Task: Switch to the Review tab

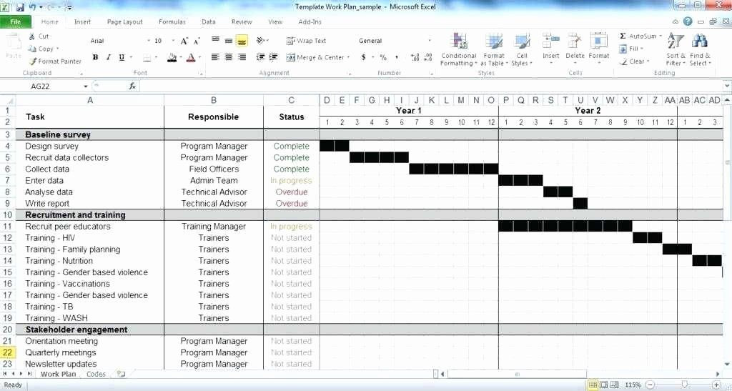Action: click(x=242, y=22)
